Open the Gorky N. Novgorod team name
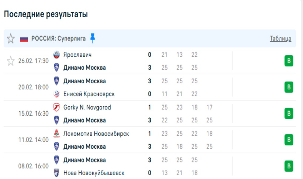Screen dimensions: 303x179 point(87,107)
